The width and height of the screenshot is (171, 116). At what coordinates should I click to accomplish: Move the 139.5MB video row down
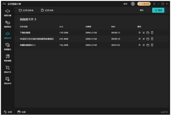coord(143,32)
